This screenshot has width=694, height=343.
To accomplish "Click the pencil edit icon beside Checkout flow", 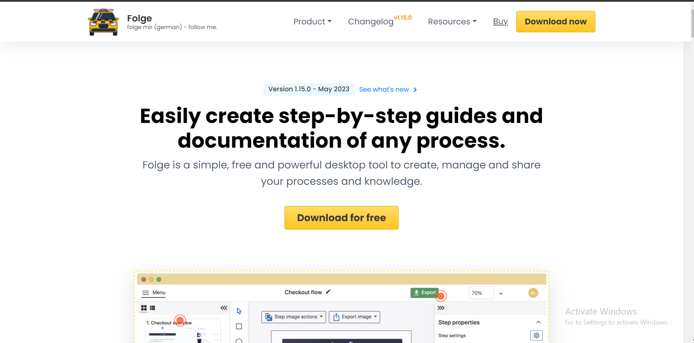I will (328, 292).
